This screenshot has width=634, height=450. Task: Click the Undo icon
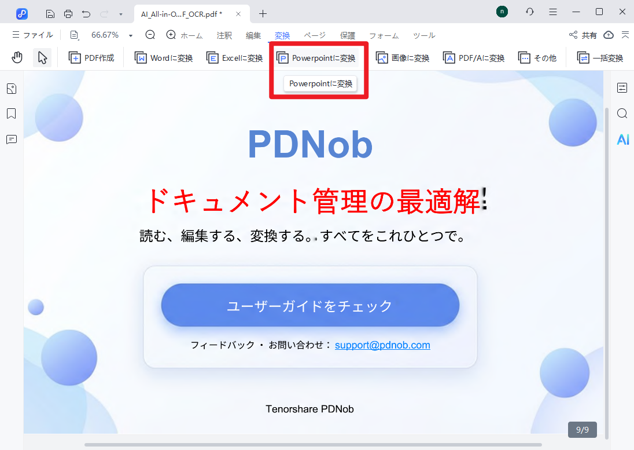(x=86, y=13)
